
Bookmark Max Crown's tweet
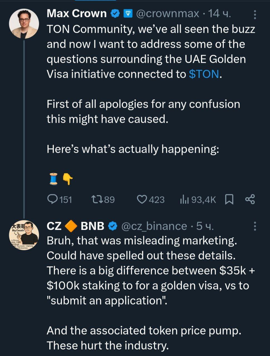(x=229, y=199)
